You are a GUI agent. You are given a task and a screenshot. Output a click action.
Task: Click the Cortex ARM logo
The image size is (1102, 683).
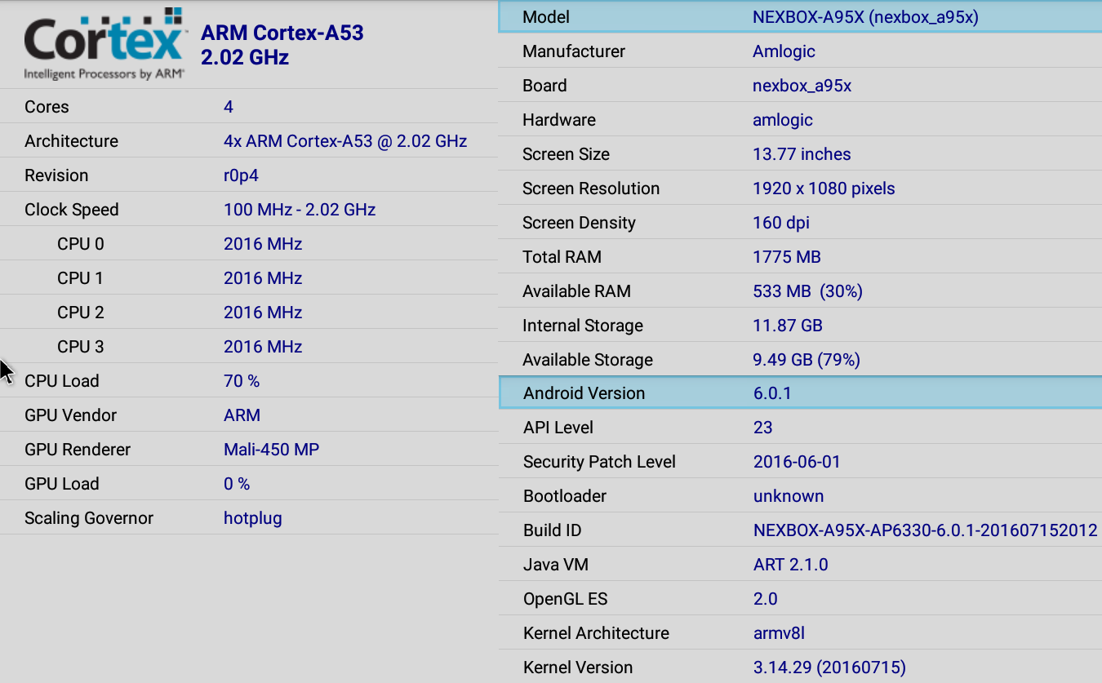coord(104,43)
